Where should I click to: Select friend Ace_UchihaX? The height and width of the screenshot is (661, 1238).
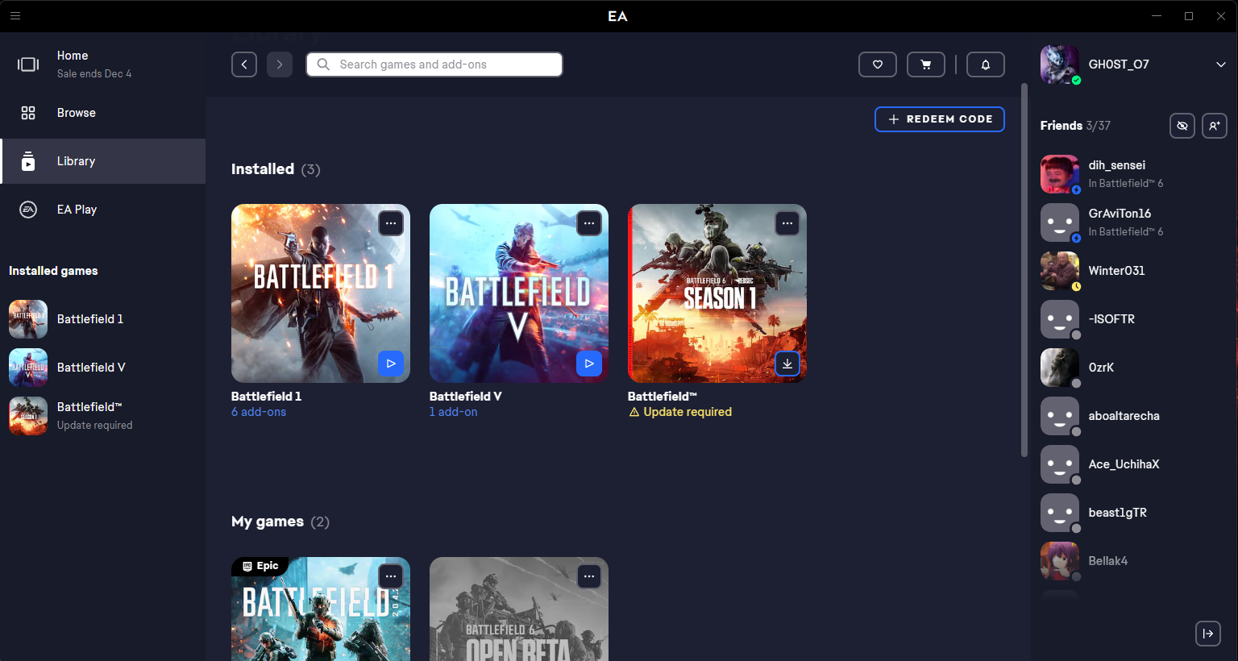(x=1134, y=464)
